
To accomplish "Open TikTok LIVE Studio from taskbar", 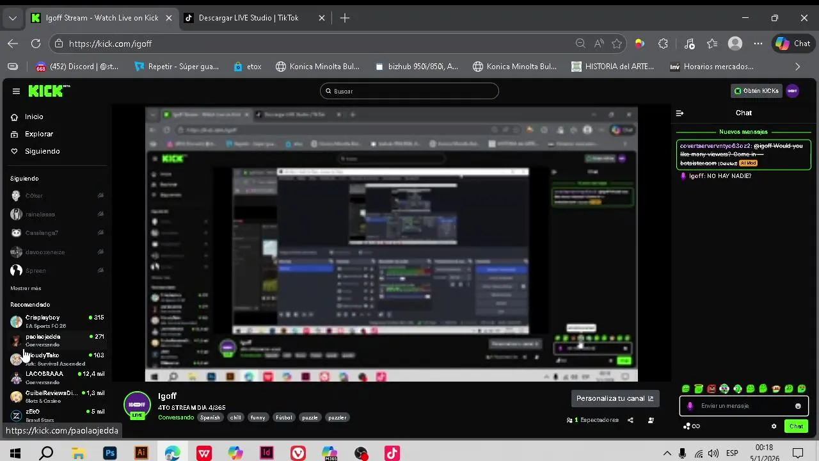I will point(392,453).
